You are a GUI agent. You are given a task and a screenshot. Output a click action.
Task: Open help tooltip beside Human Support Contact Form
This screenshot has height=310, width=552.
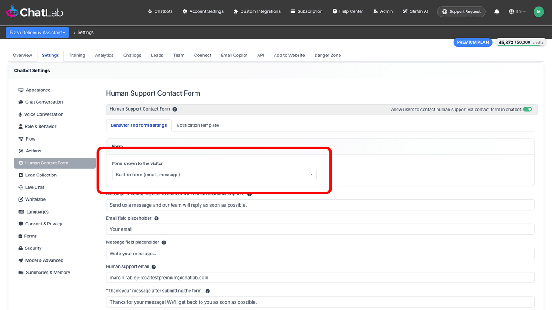(175, 109)
